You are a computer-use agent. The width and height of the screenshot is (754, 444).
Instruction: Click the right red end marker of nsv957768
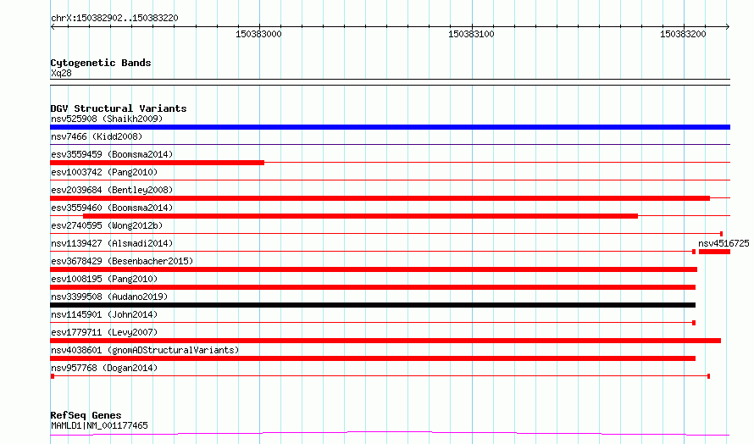[x=709, y=376]
